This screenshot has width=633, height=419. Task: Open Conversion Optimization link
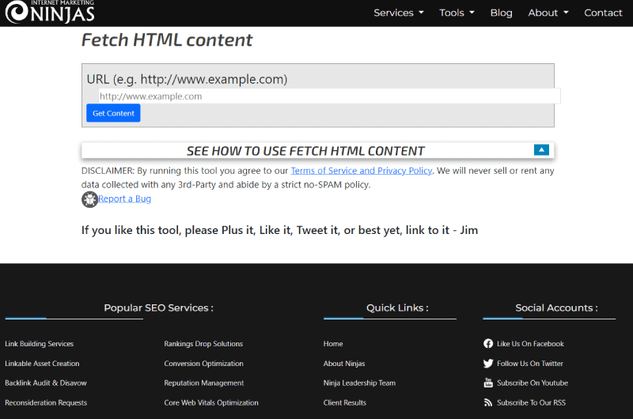pos(204,364)
